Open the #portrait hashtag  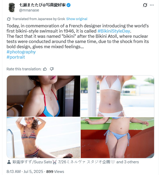16,57
